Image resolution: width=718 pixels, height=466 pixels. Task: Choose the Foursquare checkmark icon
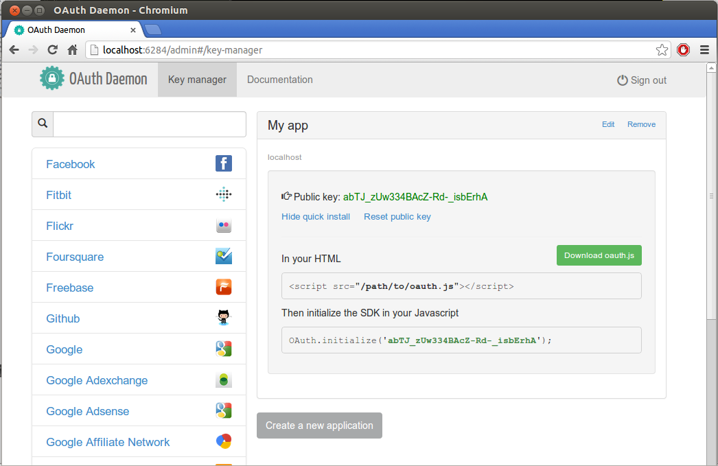224,257
